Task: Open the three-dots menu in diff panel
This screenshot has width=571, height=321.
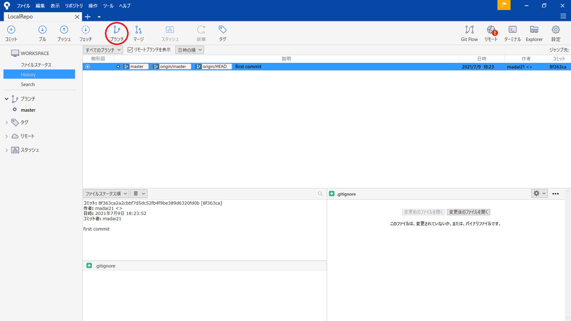Action: 555,194
